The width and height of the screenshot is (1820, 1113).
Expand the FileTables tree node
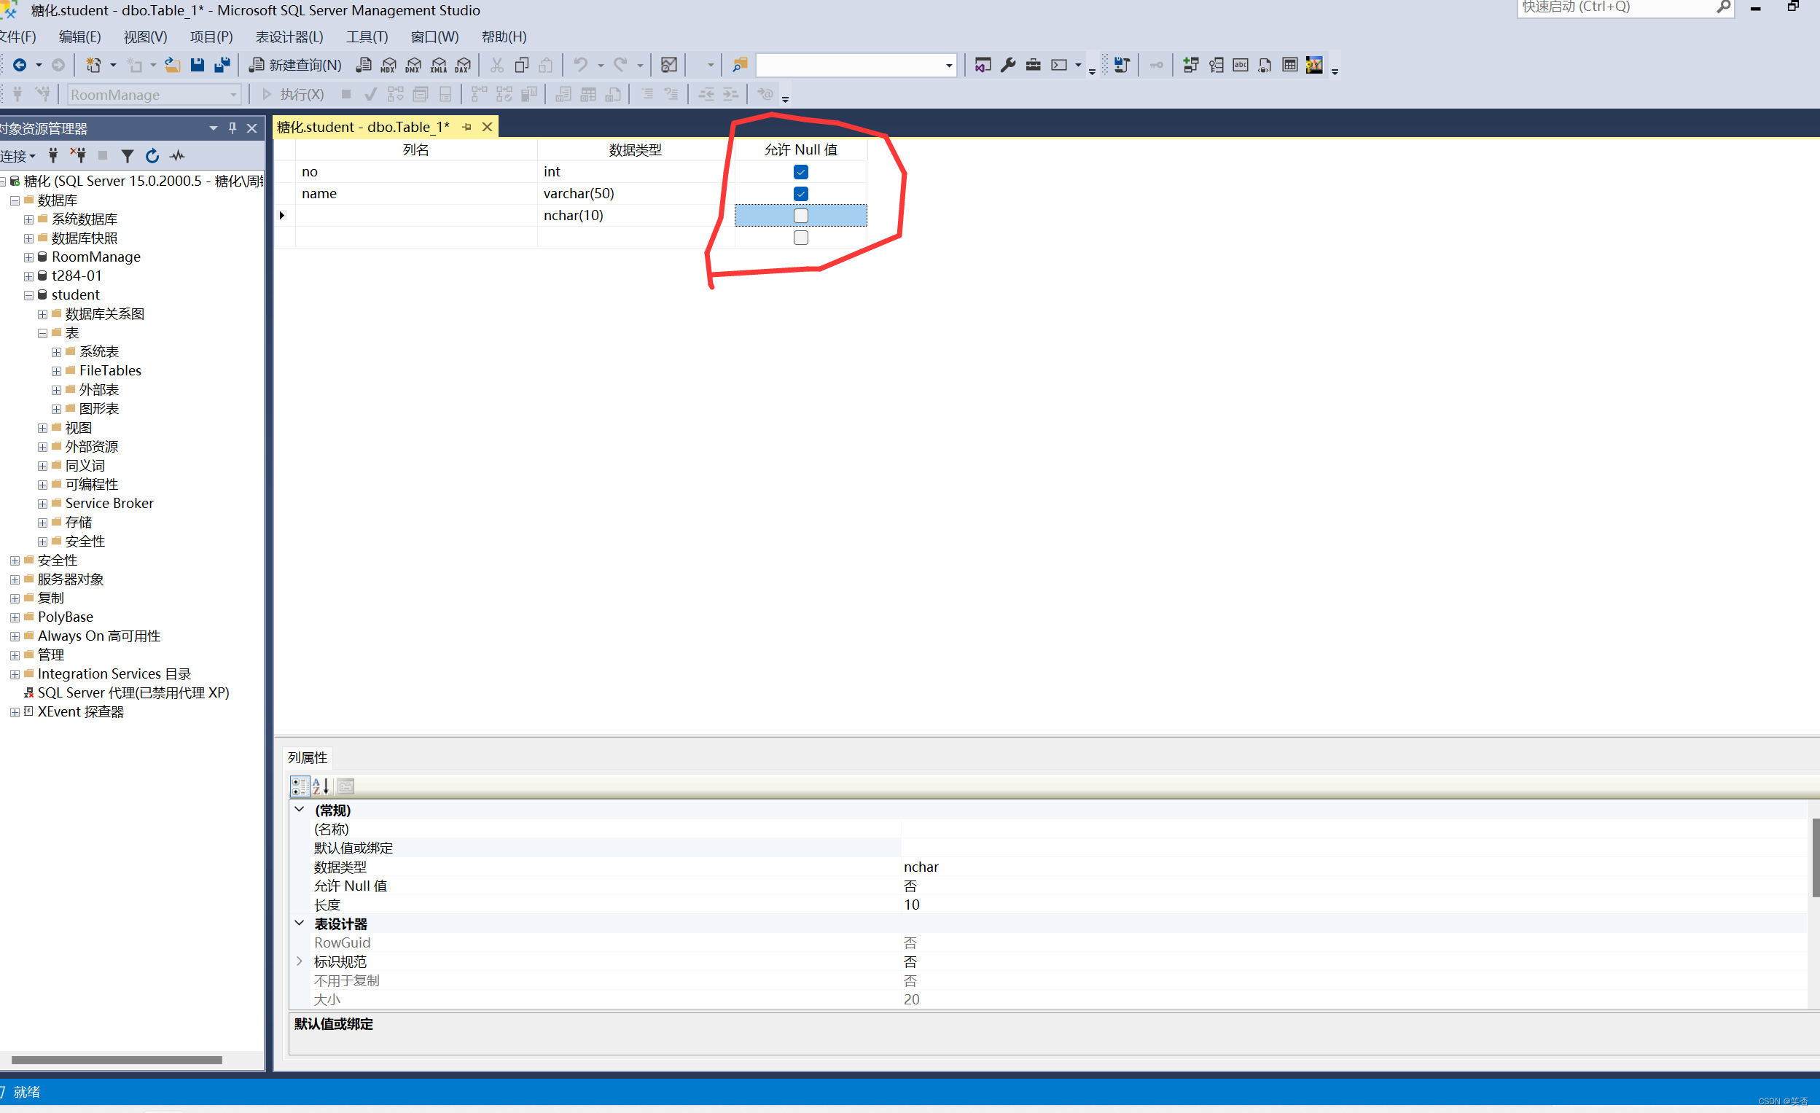55,370
